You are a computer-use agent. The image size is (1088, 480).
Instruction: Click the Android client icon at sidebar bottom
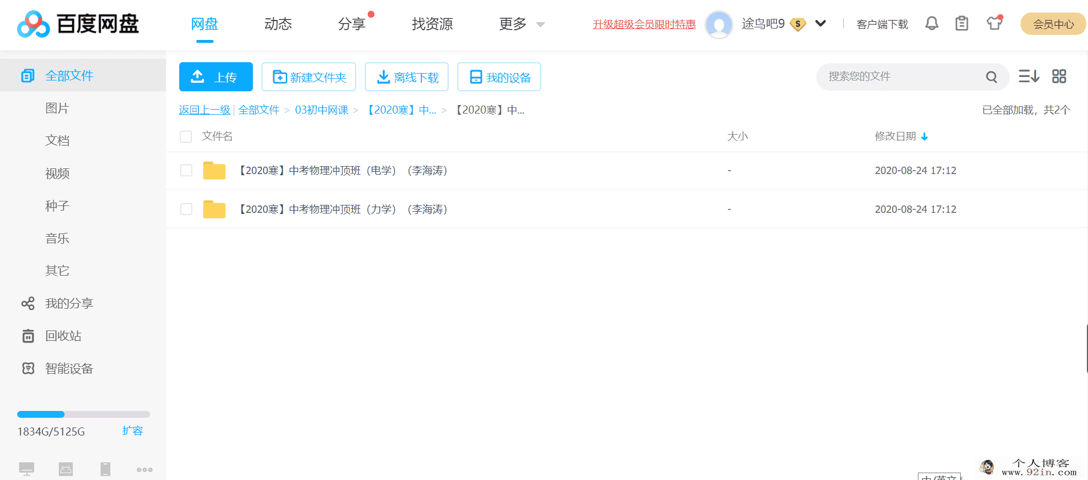pos(66,469)
